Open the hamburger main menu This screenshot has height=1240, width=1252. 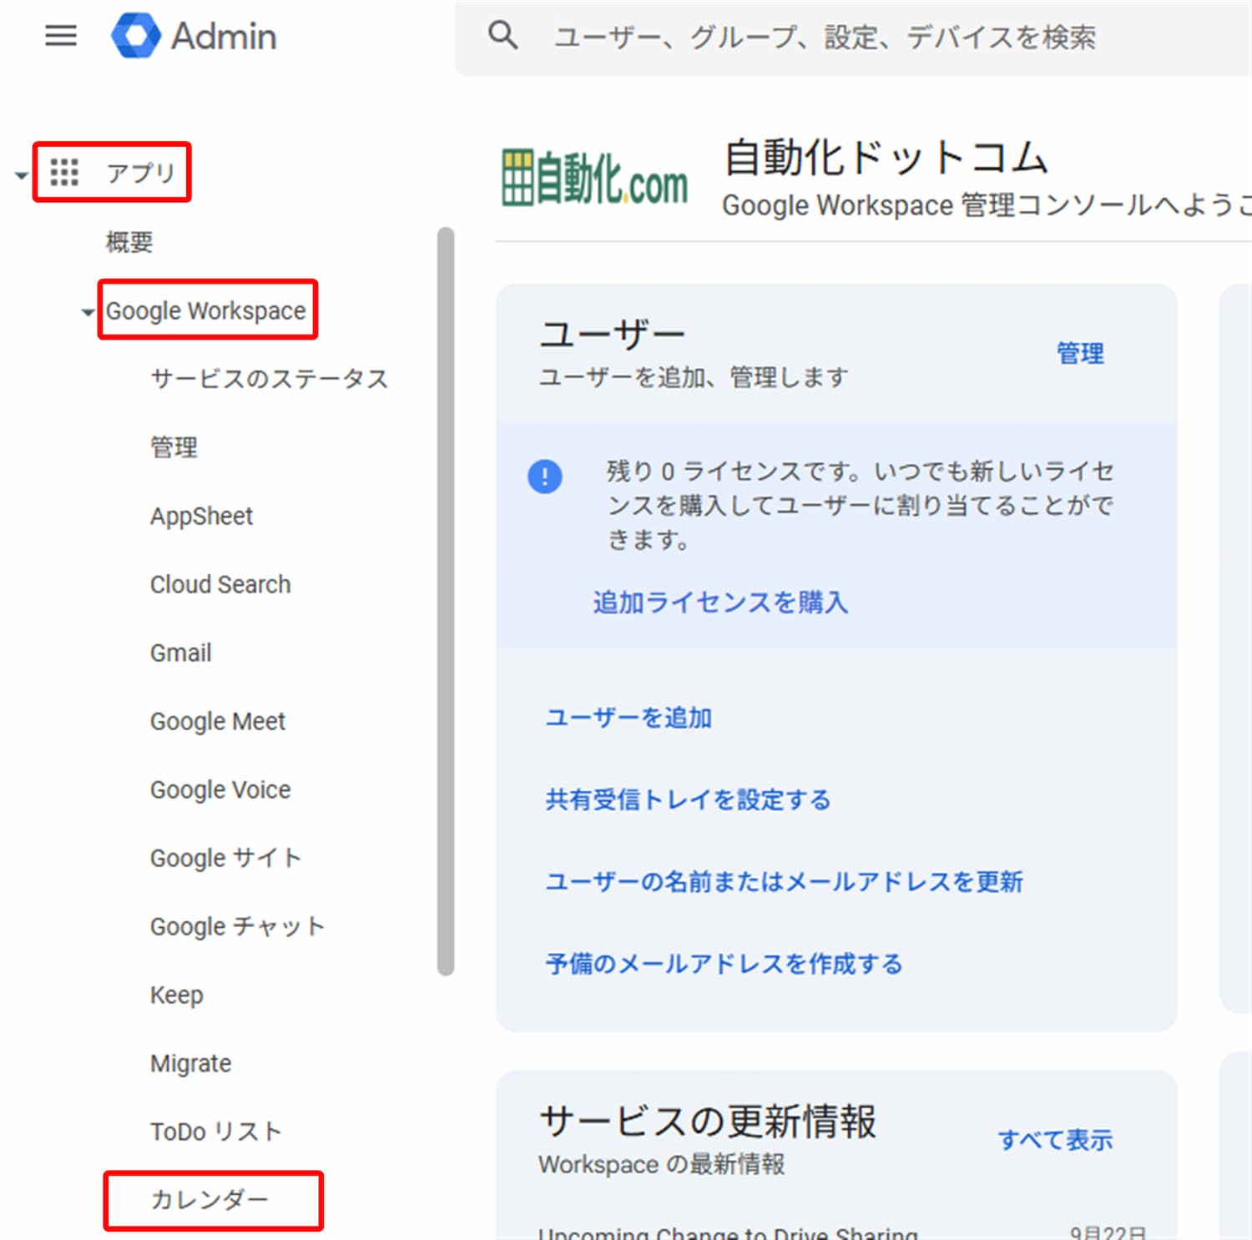tap(60, 36)
